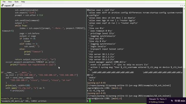Click the "'line vty 0 4\n'" output line
The image size is (186, 104).
tap(98, 41)
